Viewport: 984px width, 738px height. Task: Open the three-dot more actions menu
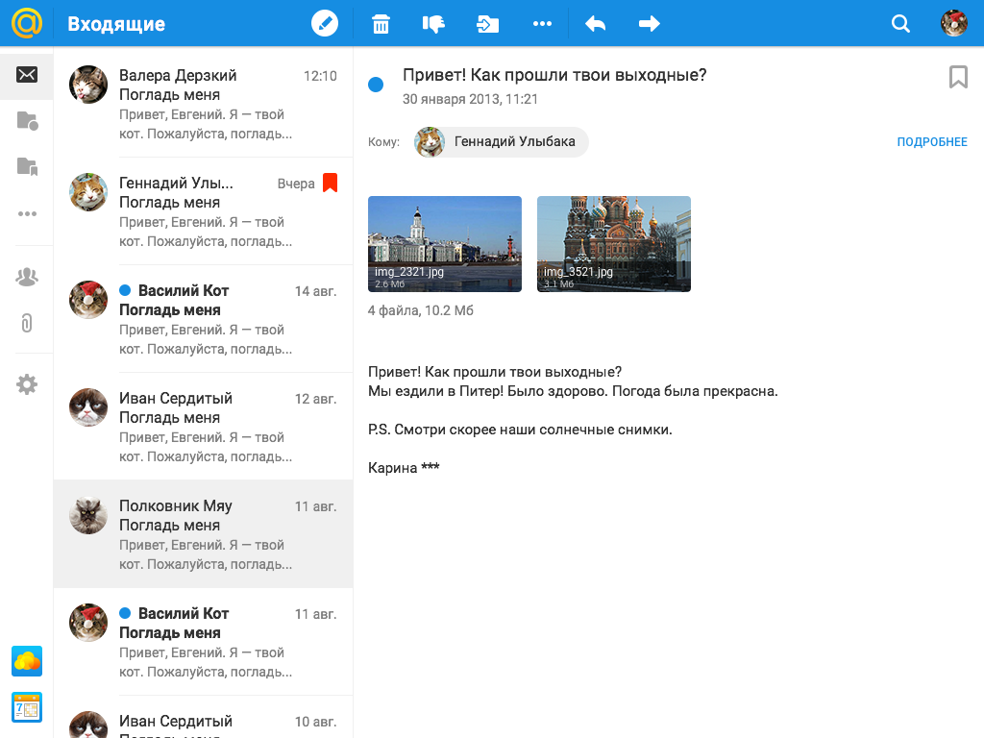pyautogui.click(x=543, y=24)
